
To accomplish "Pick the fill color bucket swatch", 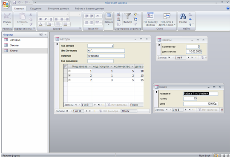I will coord(49,24).
